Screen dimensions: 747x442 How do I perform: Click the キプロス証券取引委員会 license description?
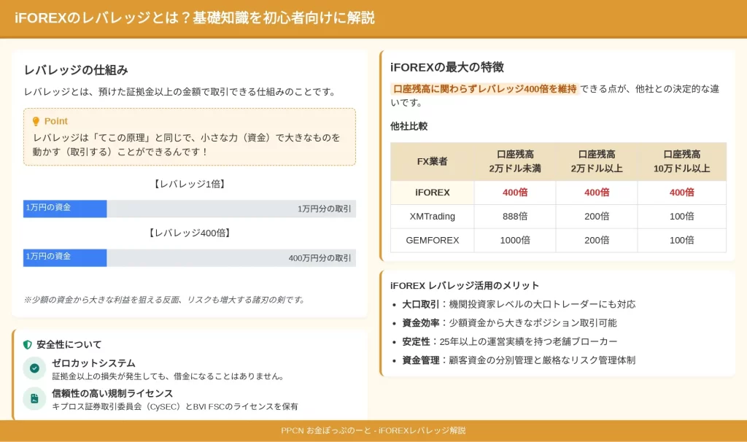point(175,406)
